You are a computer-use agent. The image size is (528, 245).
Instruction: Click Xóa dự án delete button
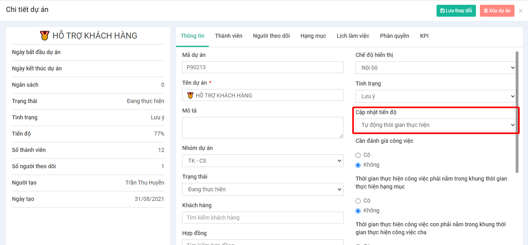pyautogui.click(x=497, y=11)
